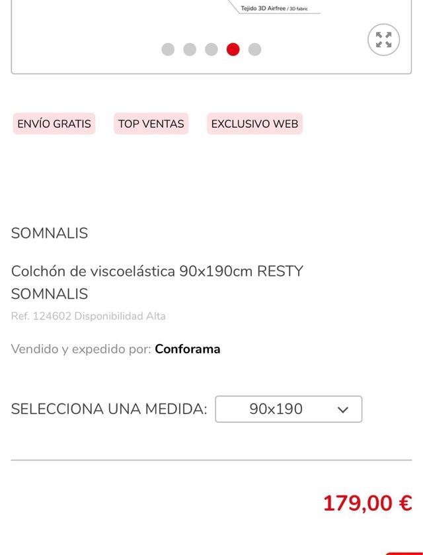Select the EXCLUSIVO WEB badge
Screen dimensions: 423x555
[x=254, y=124]
